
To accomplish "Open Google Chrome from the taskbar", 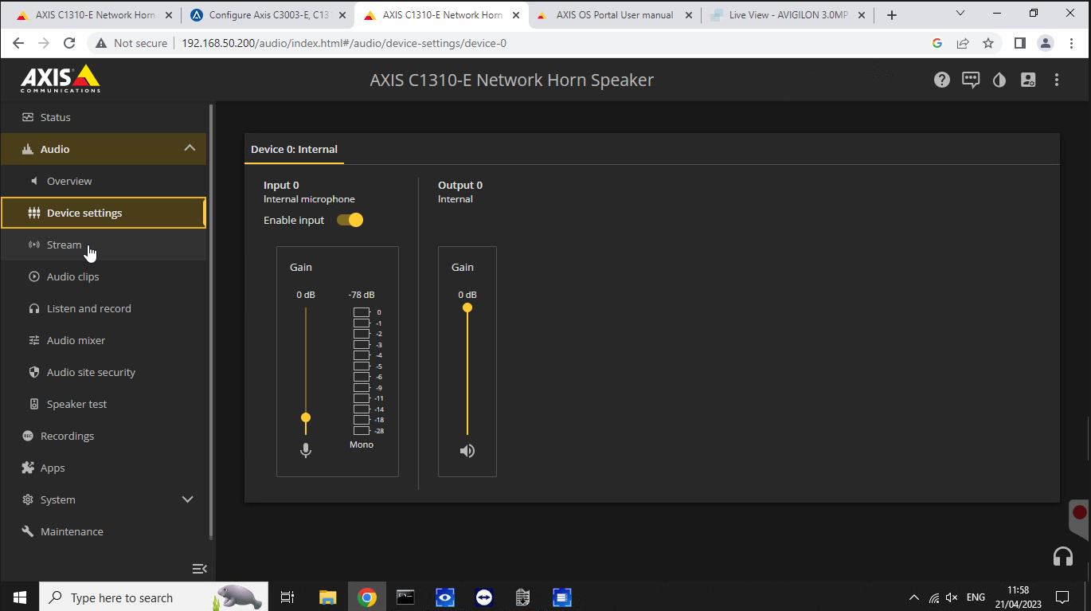I will (x=366, y=597).
